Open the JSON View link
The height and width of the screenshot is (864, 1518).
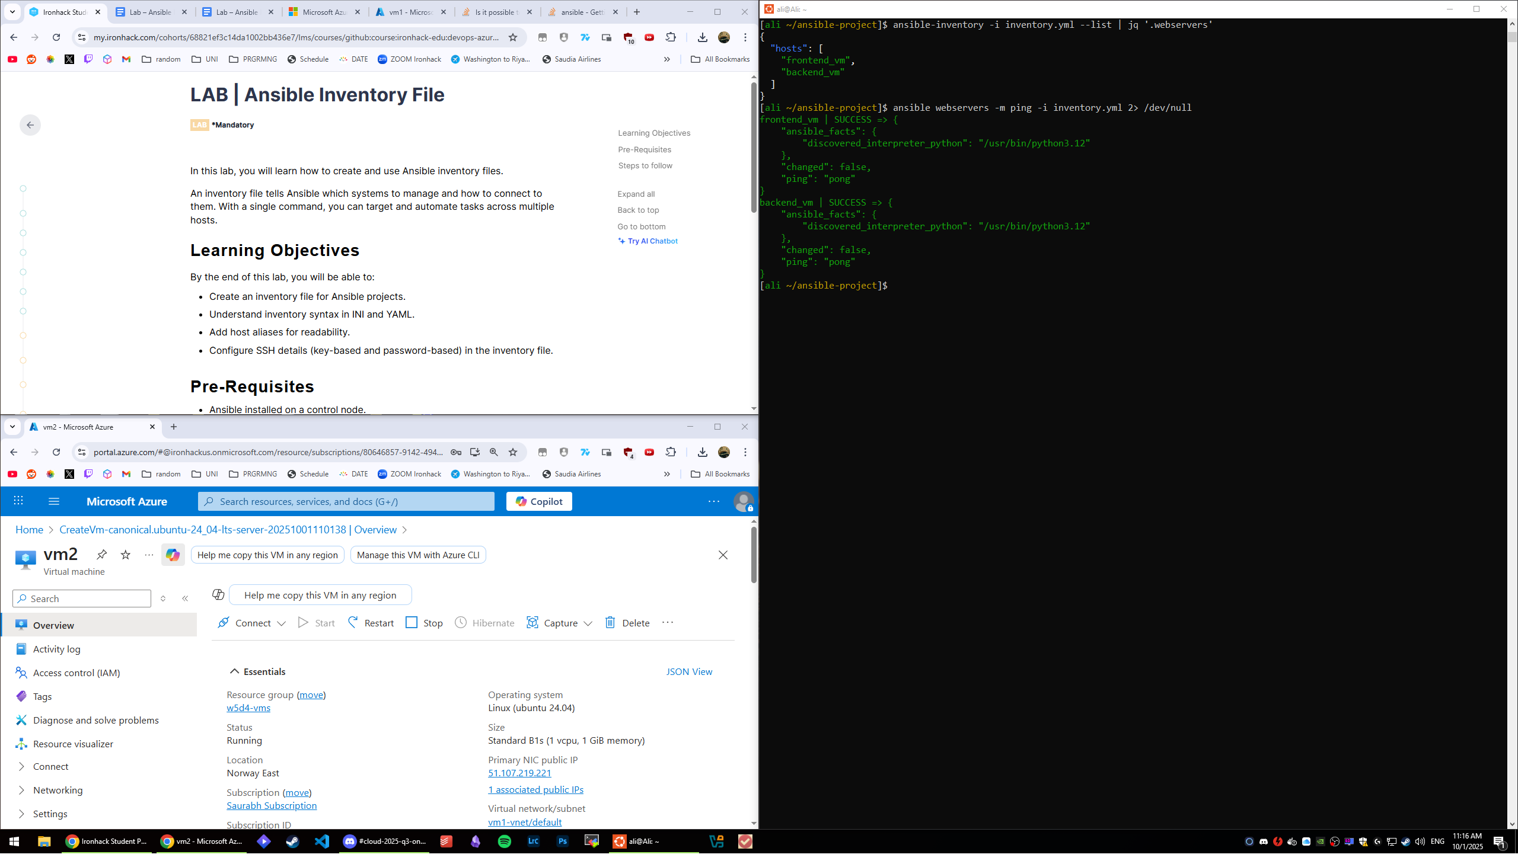tap(688, 671)
